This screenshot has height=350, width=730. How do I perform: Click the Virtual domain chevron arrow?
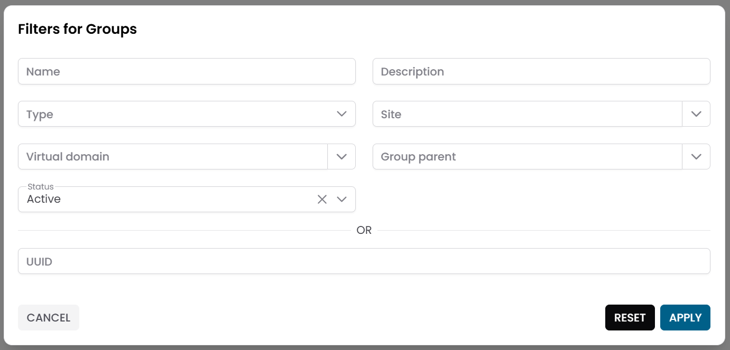tap(341, 156)
